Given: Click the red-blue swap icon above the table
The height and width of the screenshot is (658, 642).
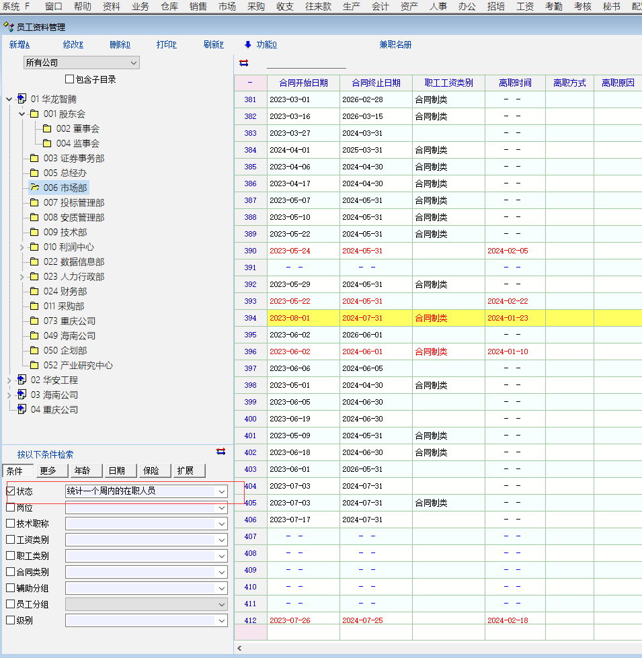Looking at the screenshot, I should 243,63.
